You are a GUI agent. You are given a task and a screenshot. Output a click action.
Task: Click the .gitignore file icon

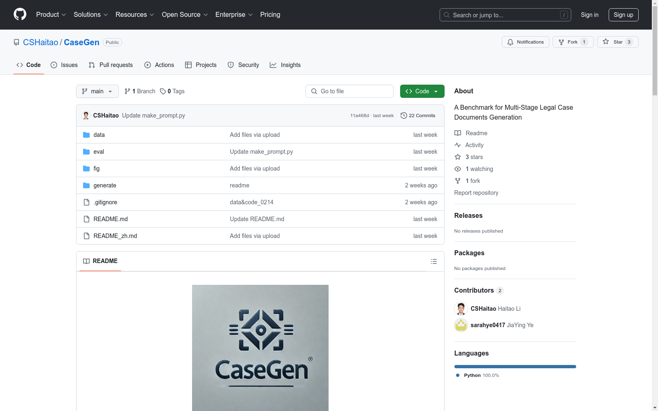click(86, 202)
